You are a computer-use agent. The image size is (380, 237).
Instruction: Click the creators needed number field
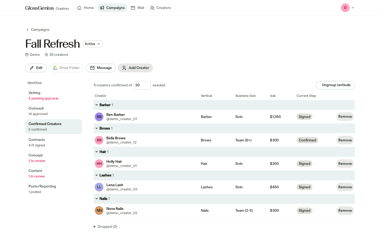tap(142, 85)
